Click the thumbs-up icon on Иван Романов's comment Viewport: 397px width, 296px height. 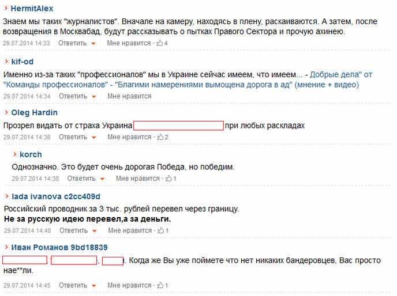click(160, 285)
